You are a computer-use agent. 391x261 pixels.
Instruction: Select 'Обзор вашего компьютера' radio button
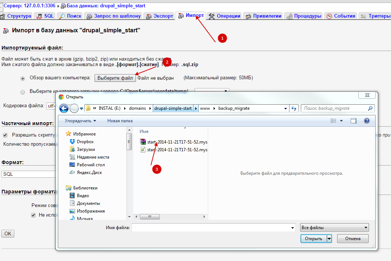[x=23, y=78]
